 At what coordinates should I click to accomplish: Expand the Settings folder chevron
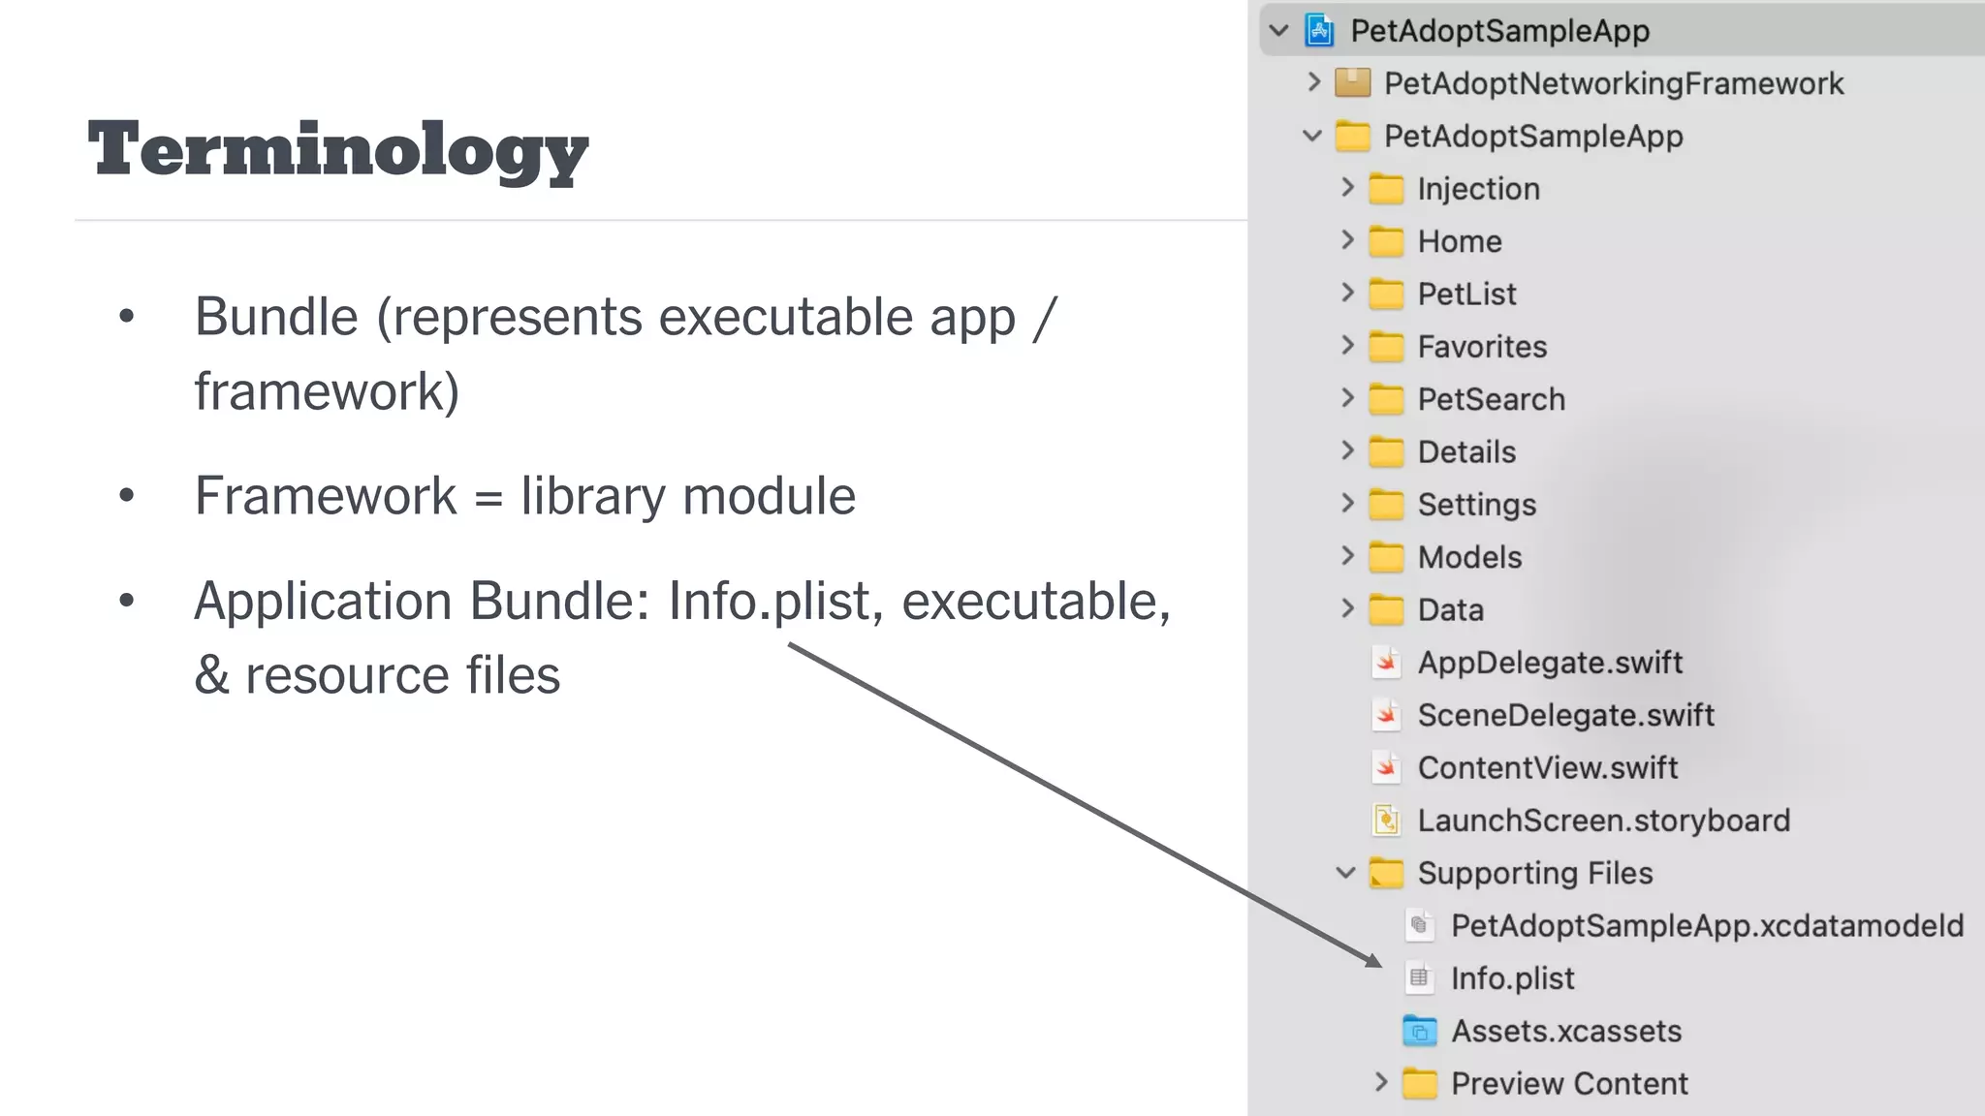pos(1347,503)
